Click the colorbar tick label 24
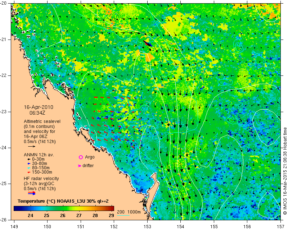Viewport: 288px width, 230px height. pyautogui.click(x=31, y=215)
